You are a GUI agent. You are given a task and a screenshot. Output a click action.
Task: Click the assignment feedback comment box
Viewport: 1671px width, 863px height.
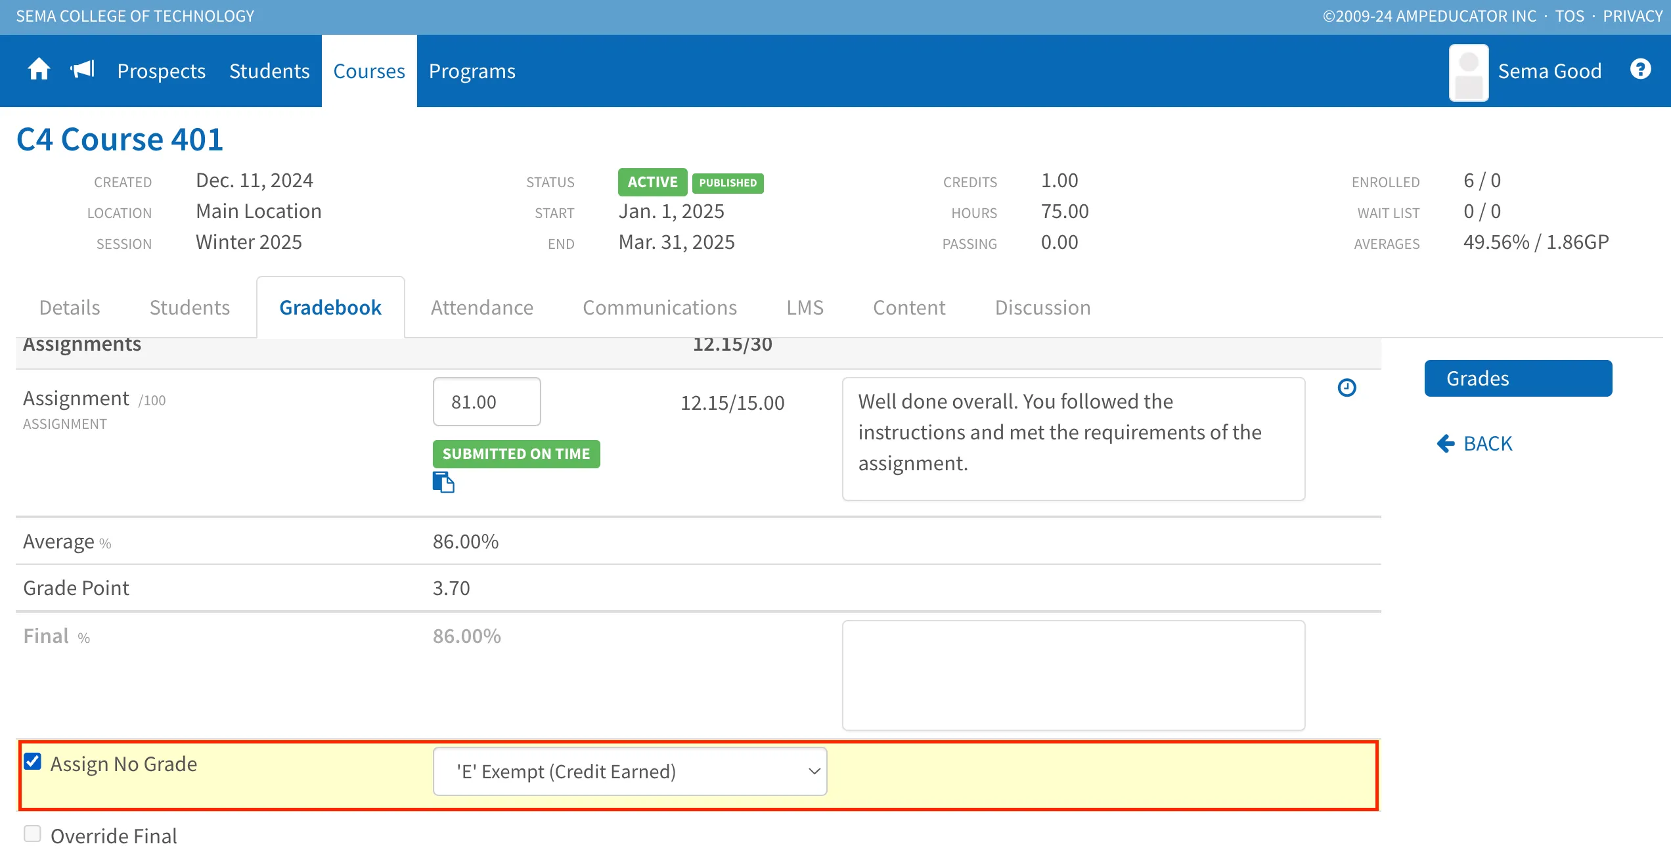1073,439
